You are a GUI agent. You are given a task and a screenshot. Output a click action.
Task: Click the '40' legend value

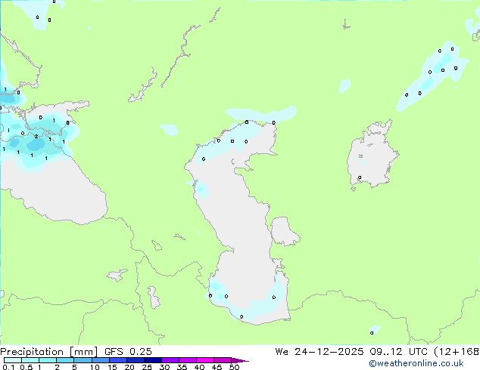[199, 367]
